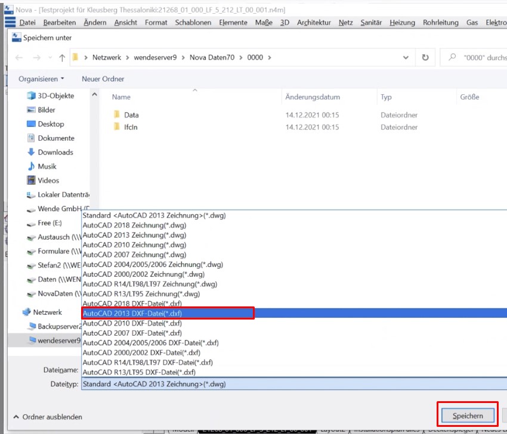Go back with the left arrow
This screenshot has height=434, width=507.
pyautogui.click(x=19, y=57)
